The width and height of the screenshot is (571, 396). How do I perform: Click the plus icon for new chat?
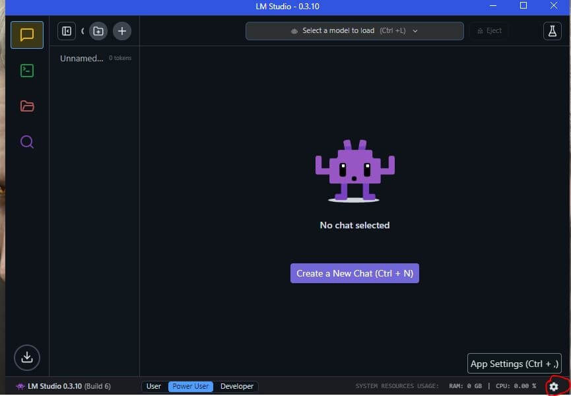(122, 31)
